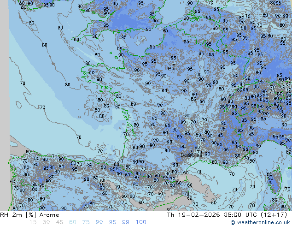Open the weatheronline.co.uk copyright link
292x226 pixels.
click(260, 222)
